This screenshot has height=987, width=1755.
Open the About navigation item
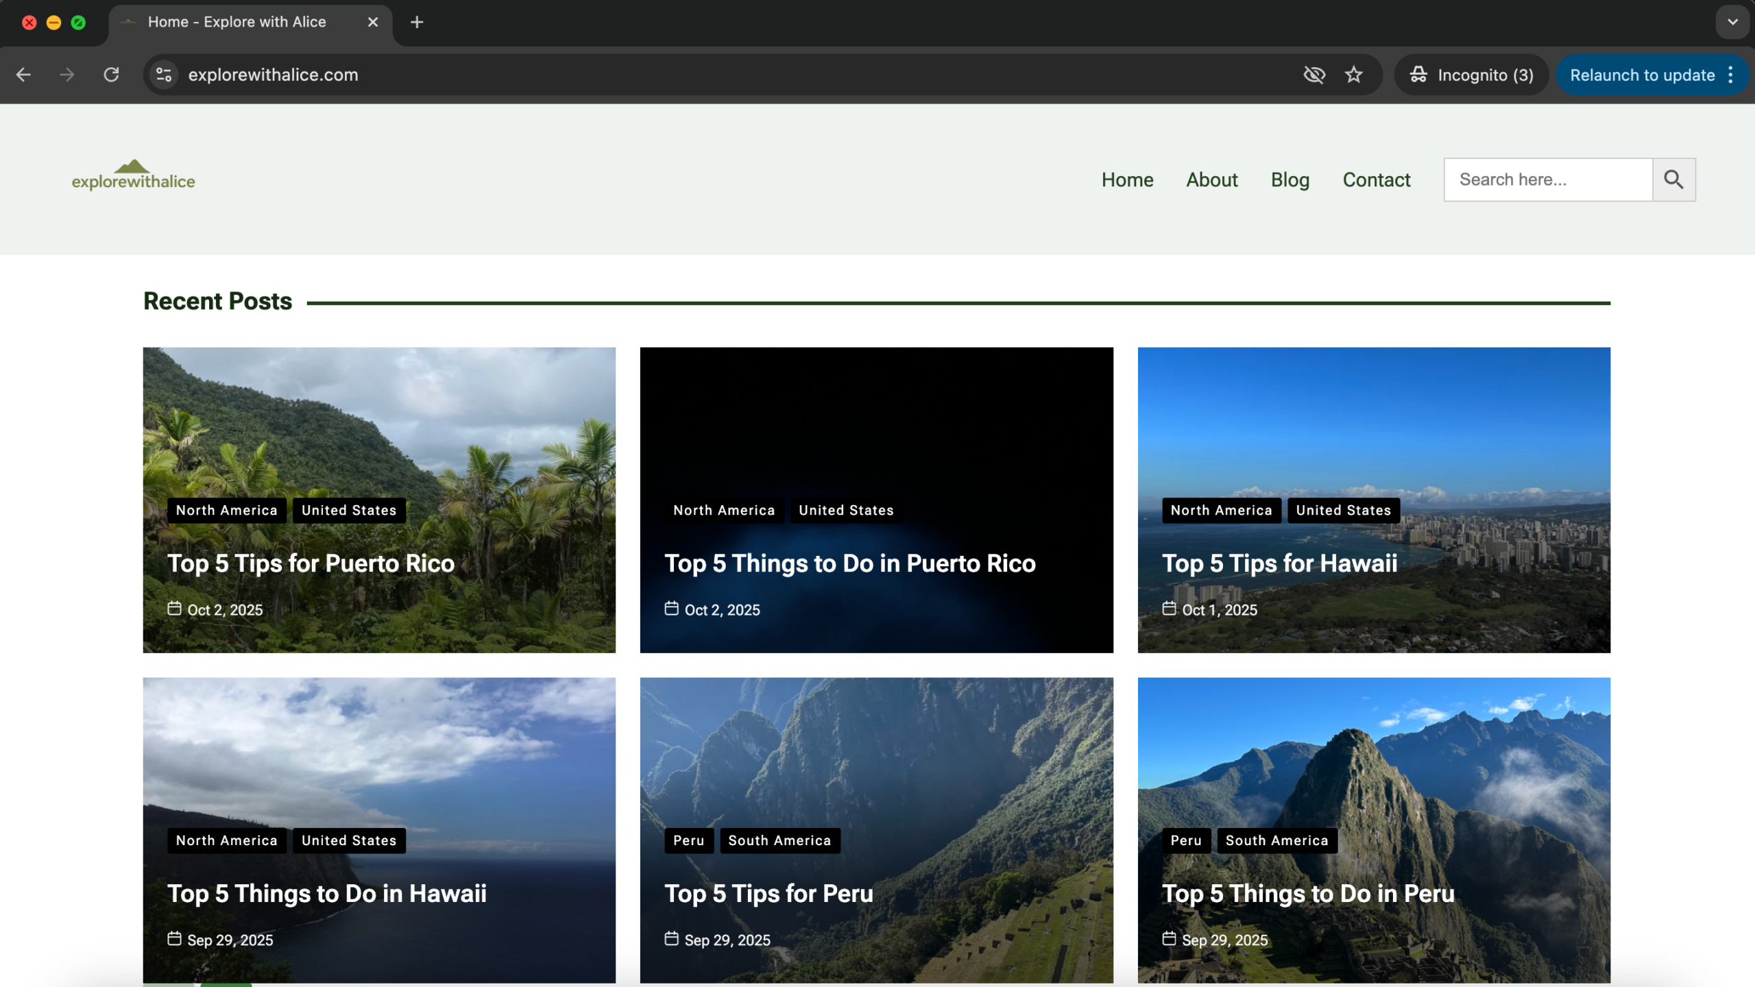(1211, 180)
